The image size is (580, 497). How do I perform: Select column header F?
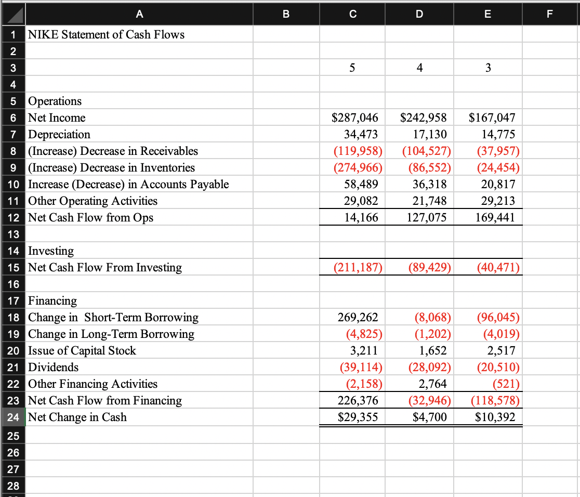549,14
